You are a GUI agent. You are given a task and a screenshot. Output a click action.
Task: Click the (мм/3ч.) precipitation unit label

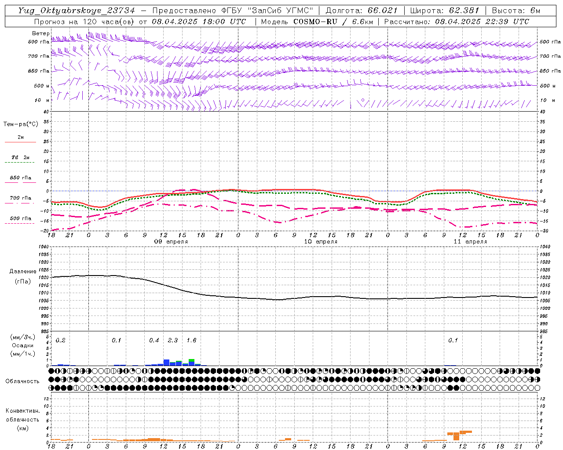point(22,337)
